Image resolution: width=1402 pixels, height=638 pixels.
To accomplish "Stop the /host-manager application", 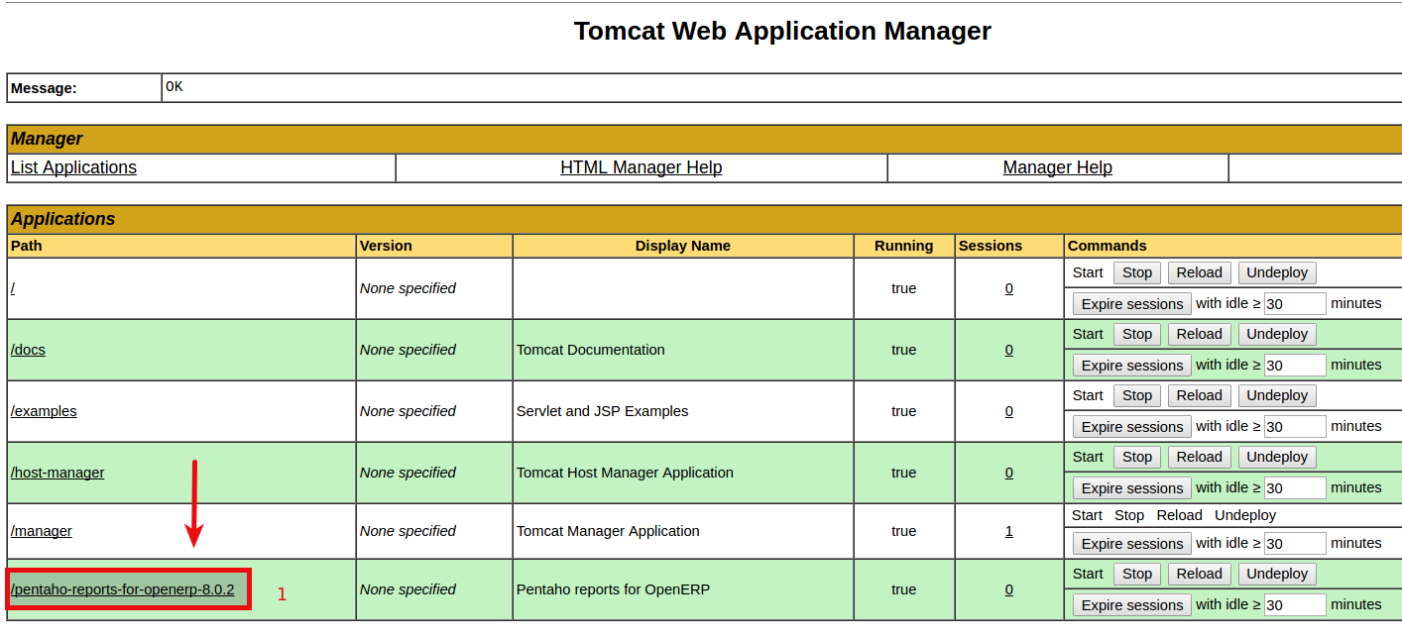I will (1137, 457).
